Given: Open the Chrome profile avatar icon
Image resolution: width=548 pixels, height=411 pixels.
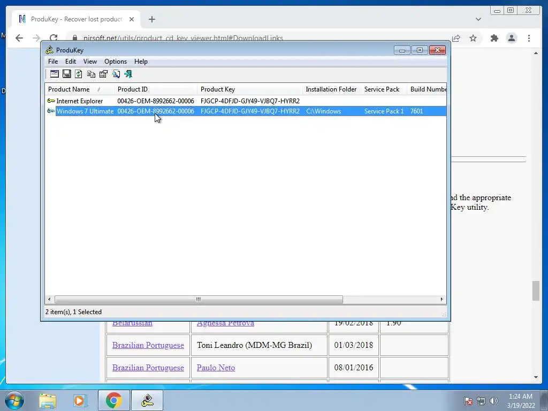Looking at the screenshot, I should point(512,38).
